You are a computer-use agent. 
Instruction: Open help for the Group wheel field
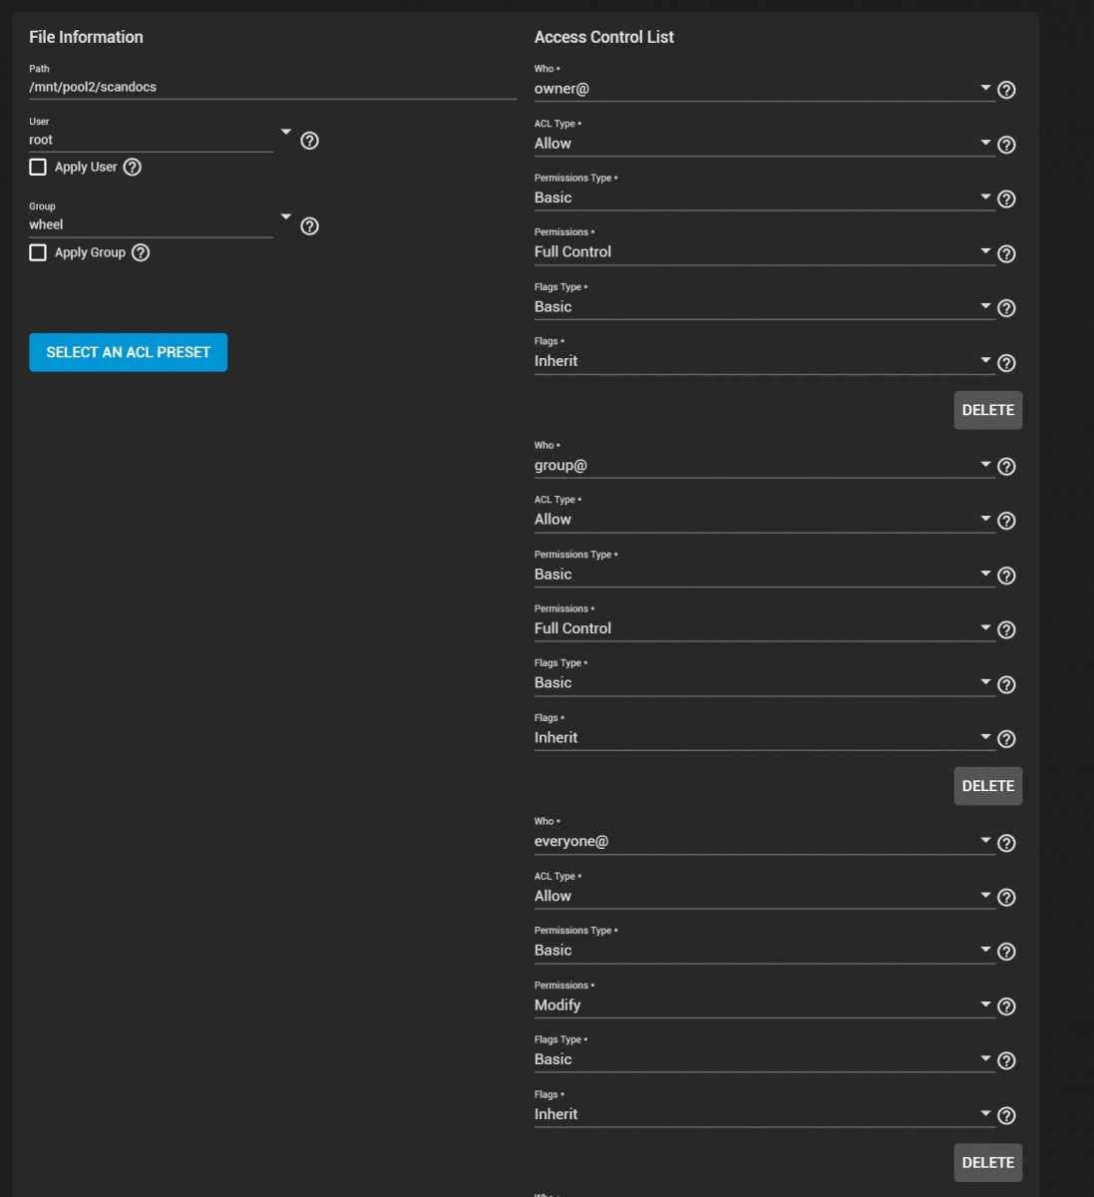[x=310, y=226]
